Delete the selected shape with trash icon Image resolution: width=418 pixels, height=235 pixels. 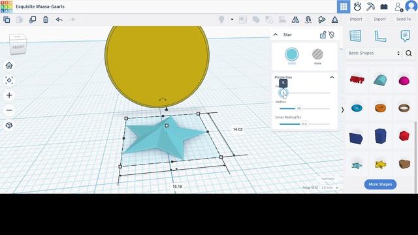pos(46,20)
